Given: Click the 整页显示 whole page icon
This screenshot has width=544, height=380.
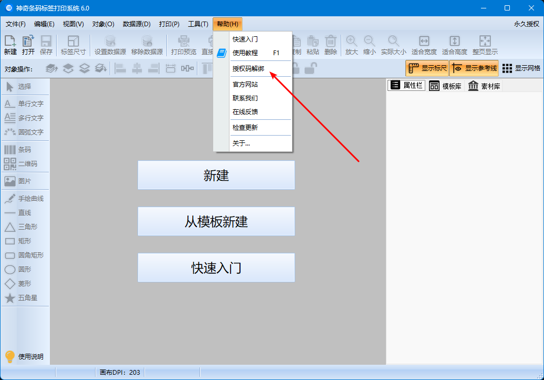Looking at the screenshot, I should pos(485,45).
